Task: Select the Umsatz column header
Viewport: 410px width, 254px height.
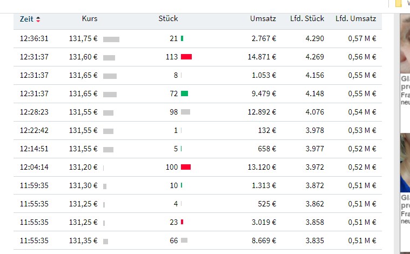Action: (x=263, y=19)
